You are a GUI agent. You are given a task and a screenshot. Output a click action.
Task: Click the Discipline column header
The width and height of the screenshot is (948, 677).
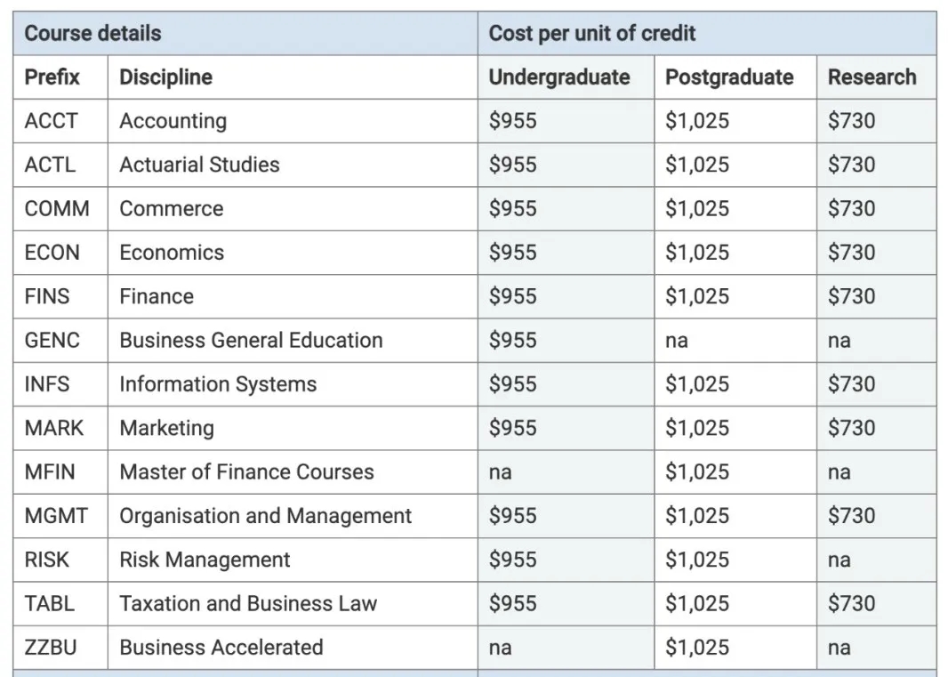[293, 77]
